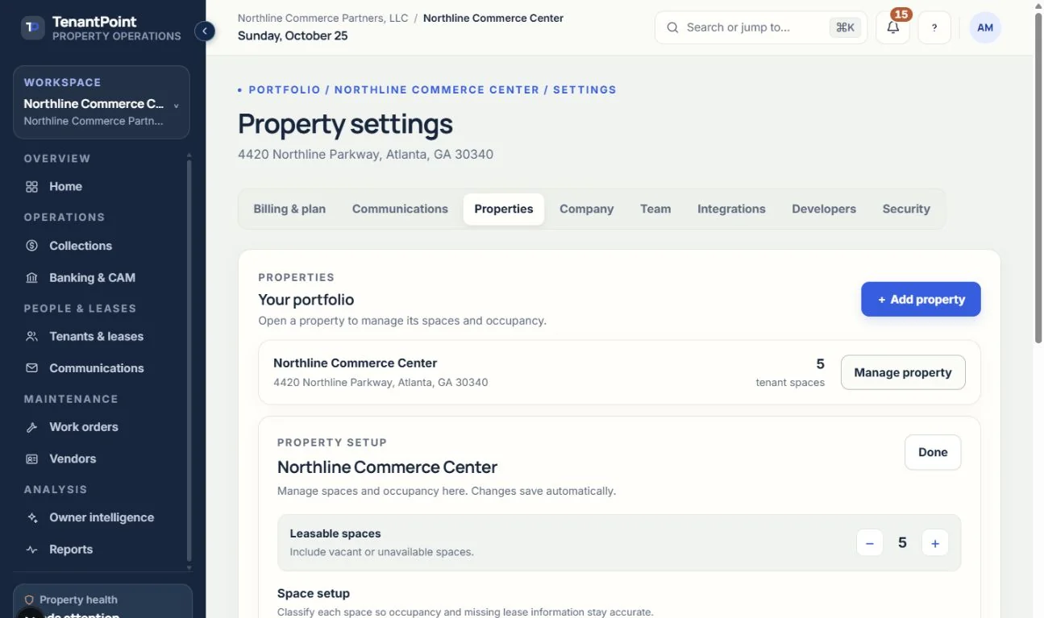Click the Northline Commerce Center breadcrumb
Viewport: 1044px width, 618px height.
click(x=493, y=18)
